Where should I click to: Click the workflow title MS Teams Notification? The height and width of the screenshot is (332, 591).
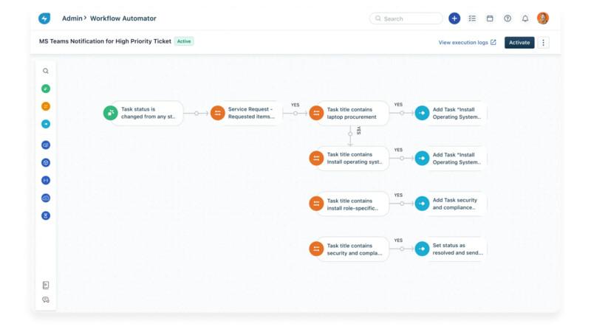105,41
